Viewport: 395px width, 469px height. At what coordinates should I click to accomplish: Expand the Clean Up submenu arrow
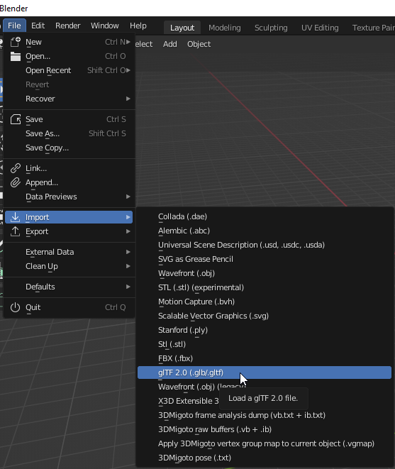coord(128,266)
